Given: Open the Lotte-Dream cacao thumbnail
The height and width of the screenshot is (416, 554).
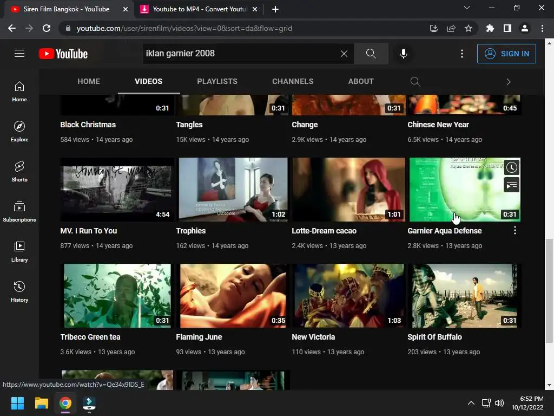Looking at the screenshot, I should coord(348,189).
